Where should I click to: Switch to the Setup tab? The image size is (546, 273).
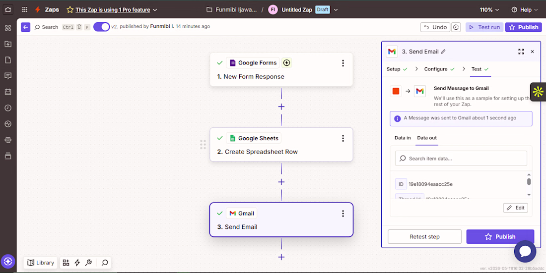click(397, 69)
